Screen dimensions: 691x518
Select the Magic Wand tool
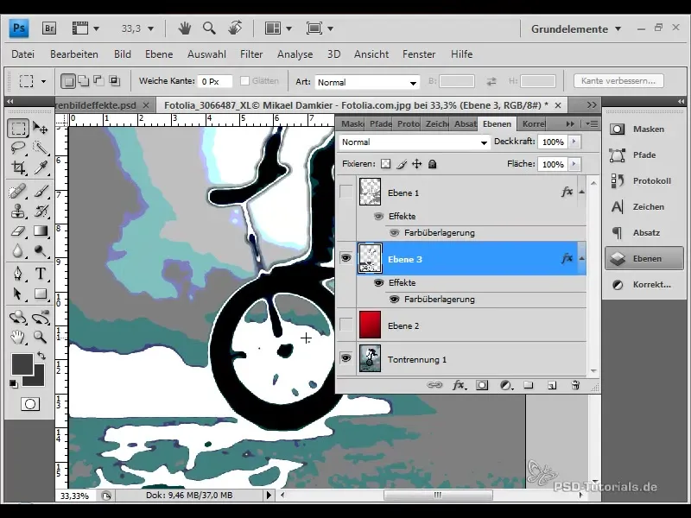click(41, 148)
